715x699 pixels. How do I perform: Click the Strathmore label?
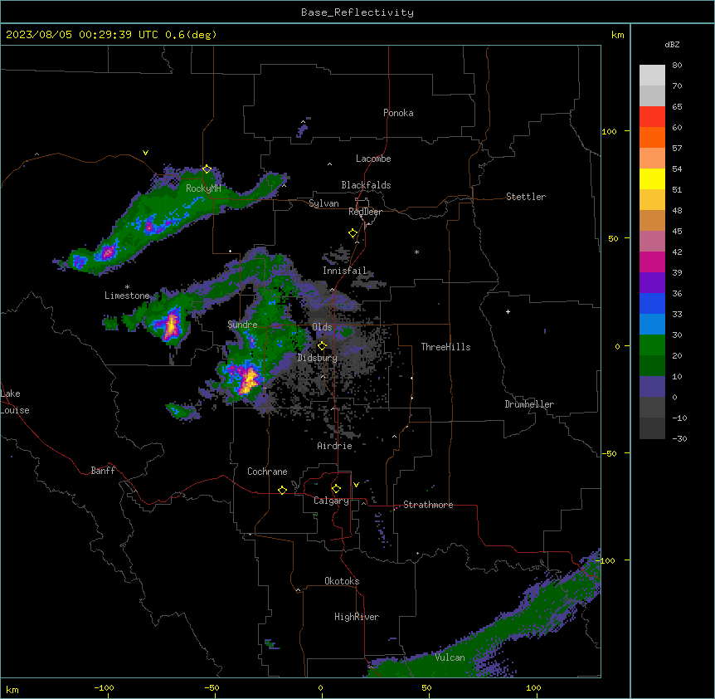tap(428, 505)
